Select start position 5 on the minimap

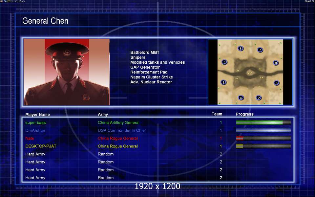point(224,62)
